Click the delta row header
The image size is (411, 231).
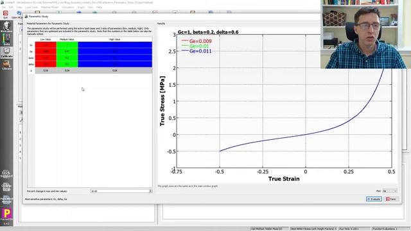[31, 64]
